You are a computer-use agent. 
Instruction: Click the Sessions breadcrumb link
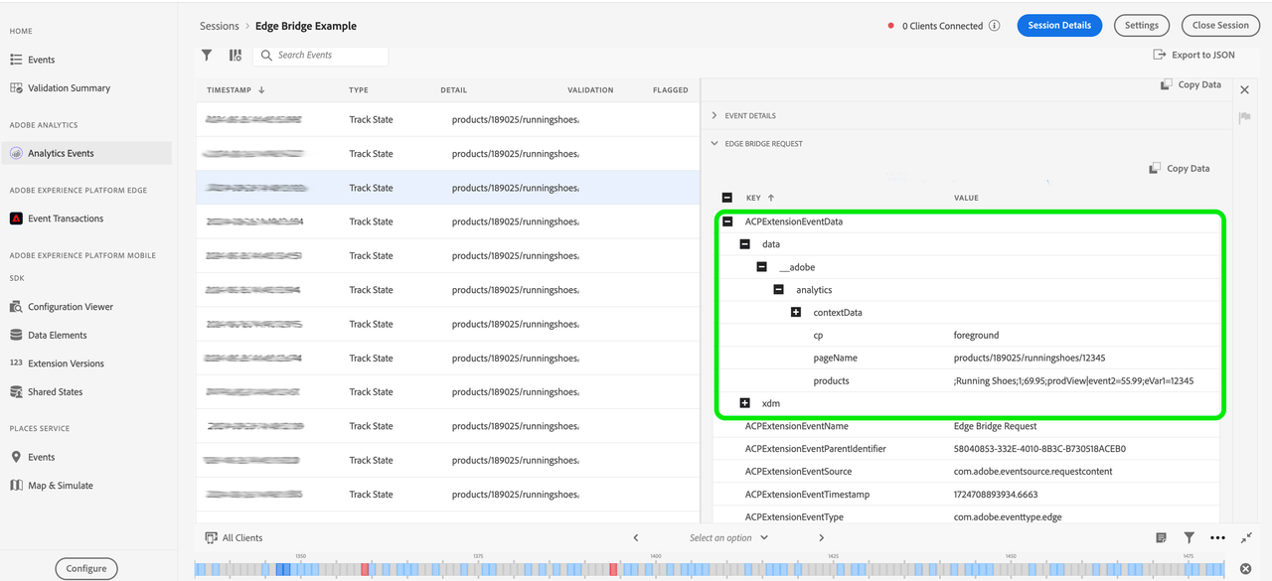pyautogui.click(x=220, y=26)
